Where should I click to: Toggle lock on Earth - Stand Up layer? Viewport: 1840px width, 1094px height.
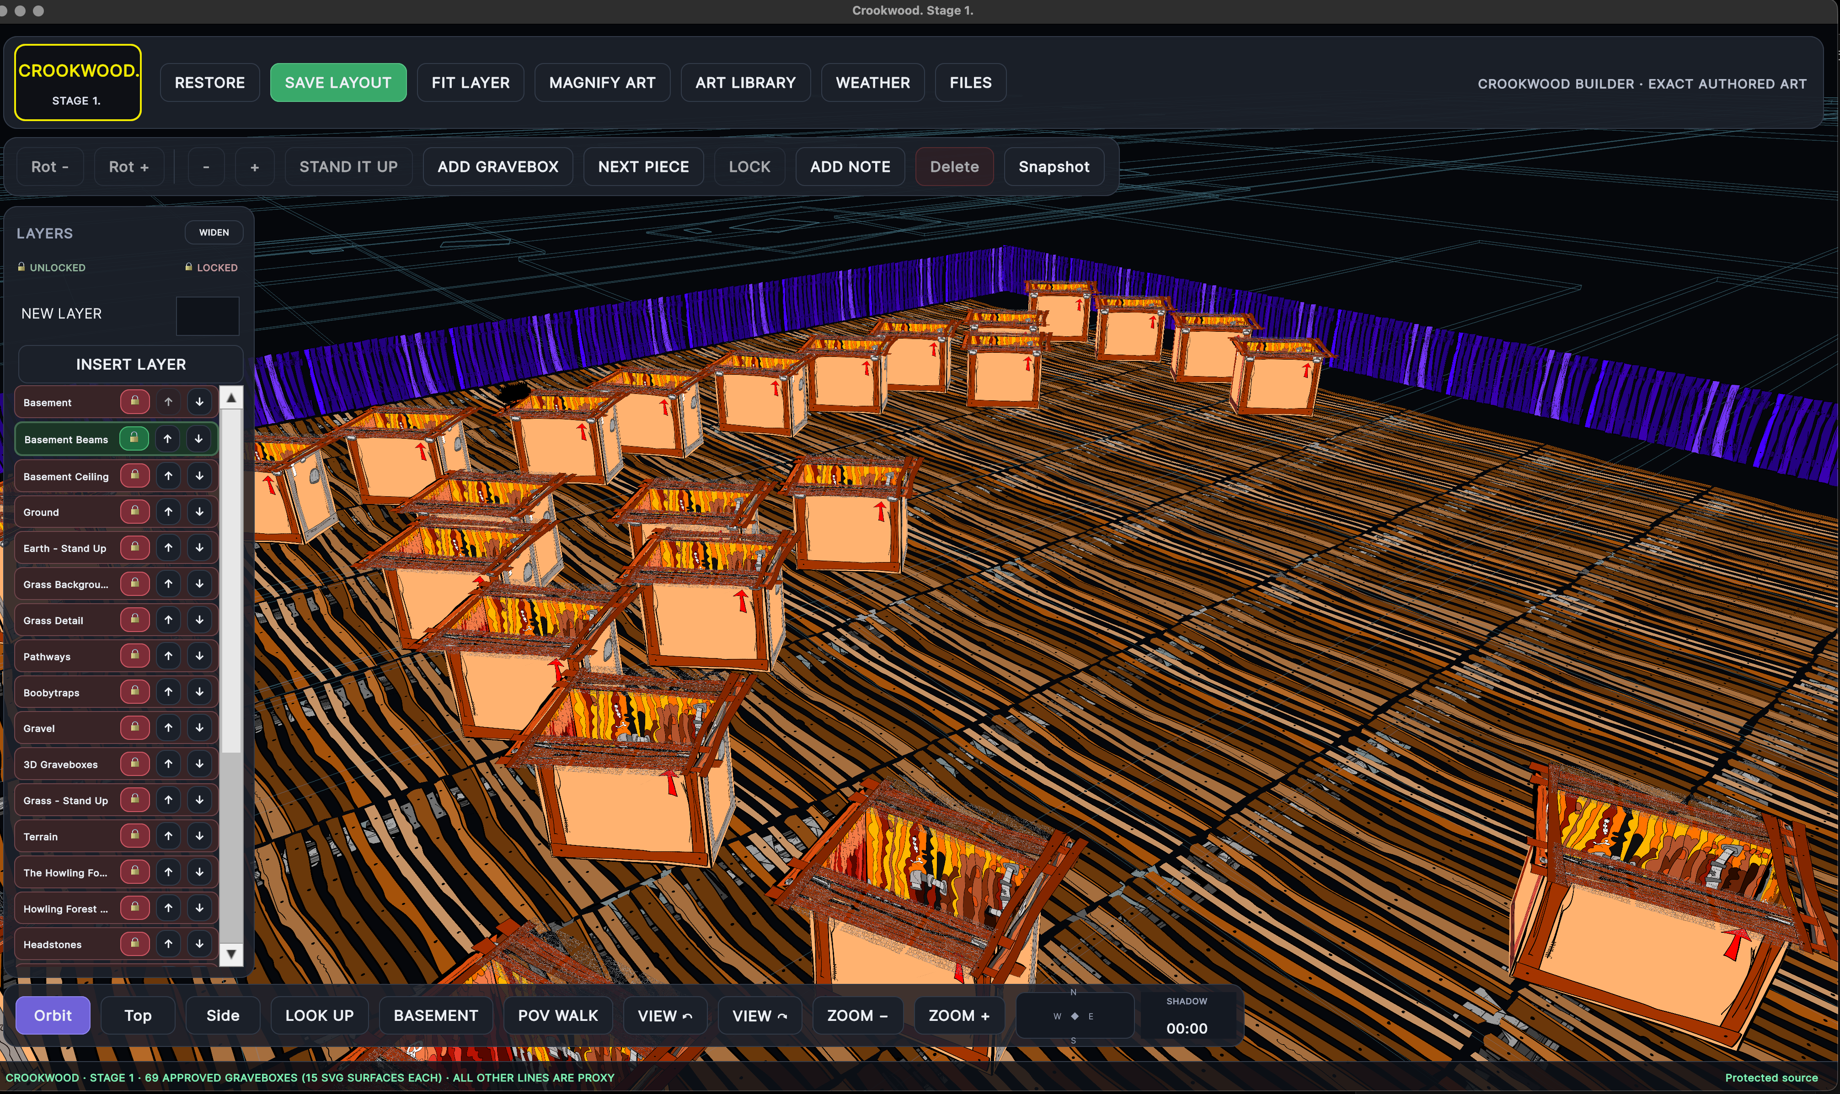point(135,547)
